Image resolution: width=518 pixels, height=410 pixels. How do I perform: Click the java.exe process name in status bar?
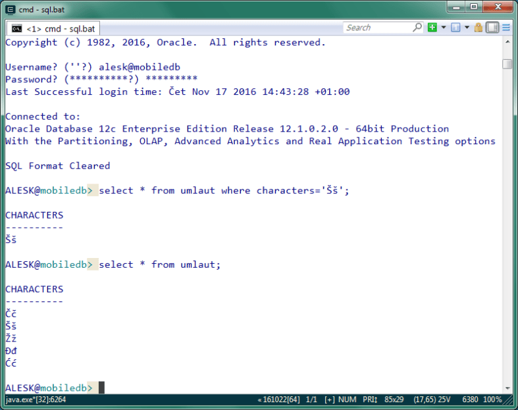pos(36,399)
